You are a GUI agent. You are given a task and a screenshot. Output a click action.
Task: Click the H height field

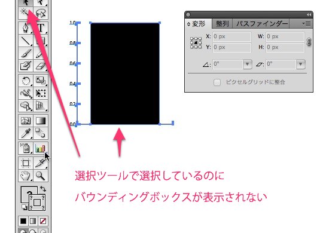pyautogui.click(x=285, y=47)
